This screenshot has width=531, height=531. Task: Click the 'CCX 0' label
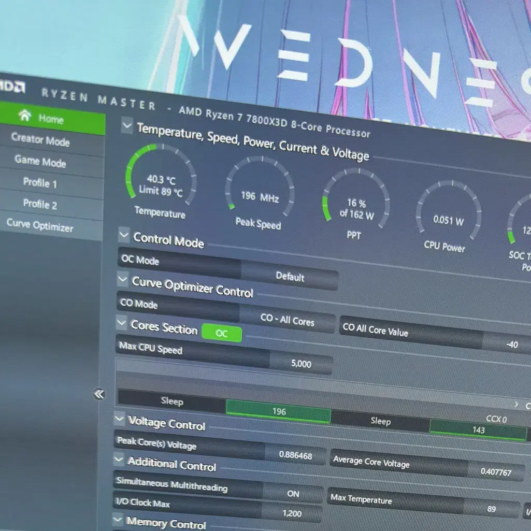496,419
